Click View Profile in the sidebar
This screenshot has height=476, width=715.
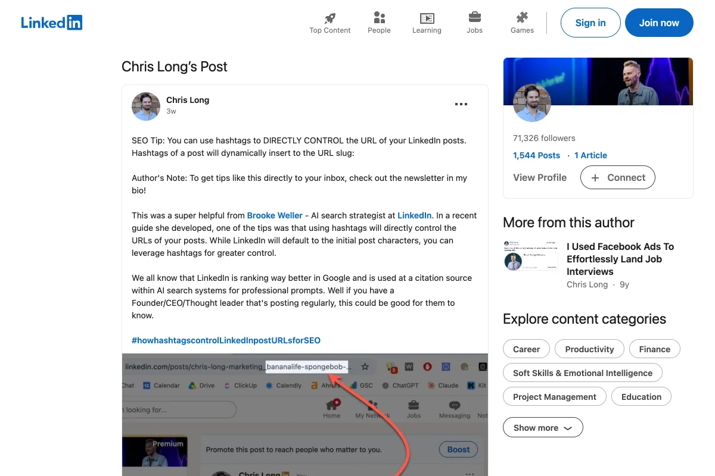[540, 177]
